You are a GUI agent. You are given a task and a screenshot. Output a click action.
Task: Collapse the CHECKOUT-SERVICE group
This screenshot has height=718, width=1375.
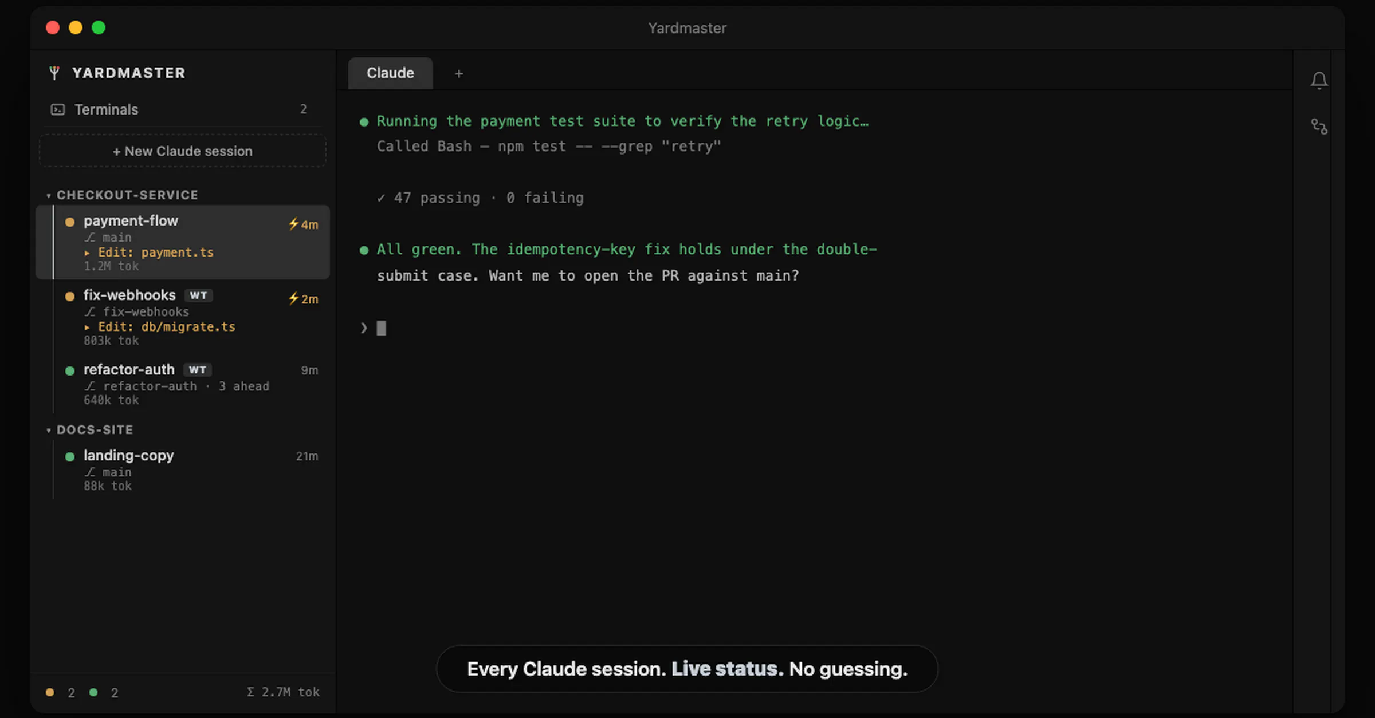coord(49,196)
